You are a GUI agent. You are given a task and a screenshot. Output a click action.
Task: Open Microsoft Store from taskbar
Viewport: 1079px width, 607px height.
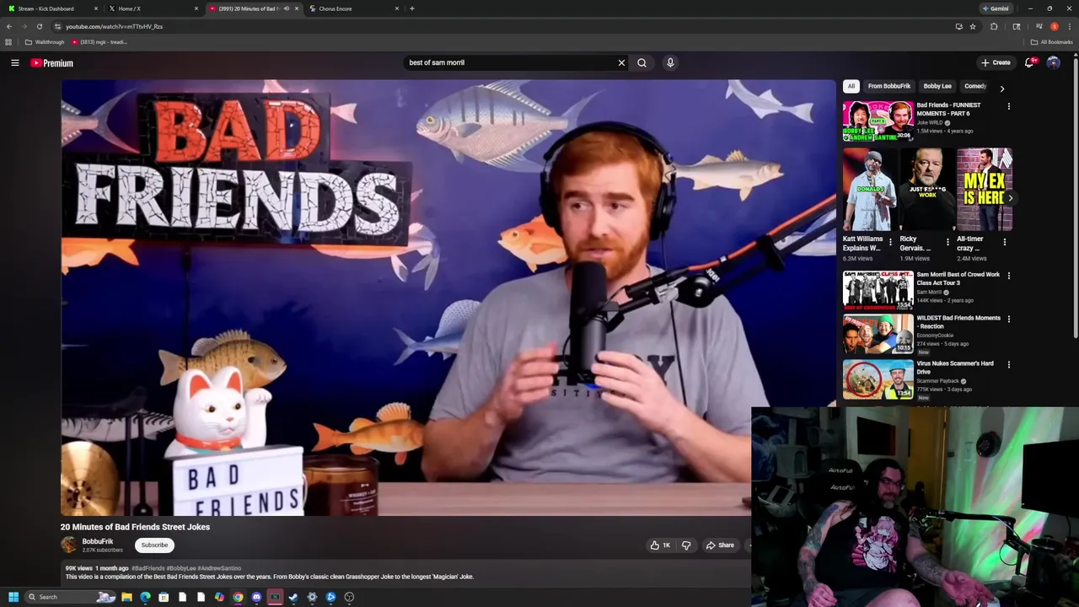[164, 597]
